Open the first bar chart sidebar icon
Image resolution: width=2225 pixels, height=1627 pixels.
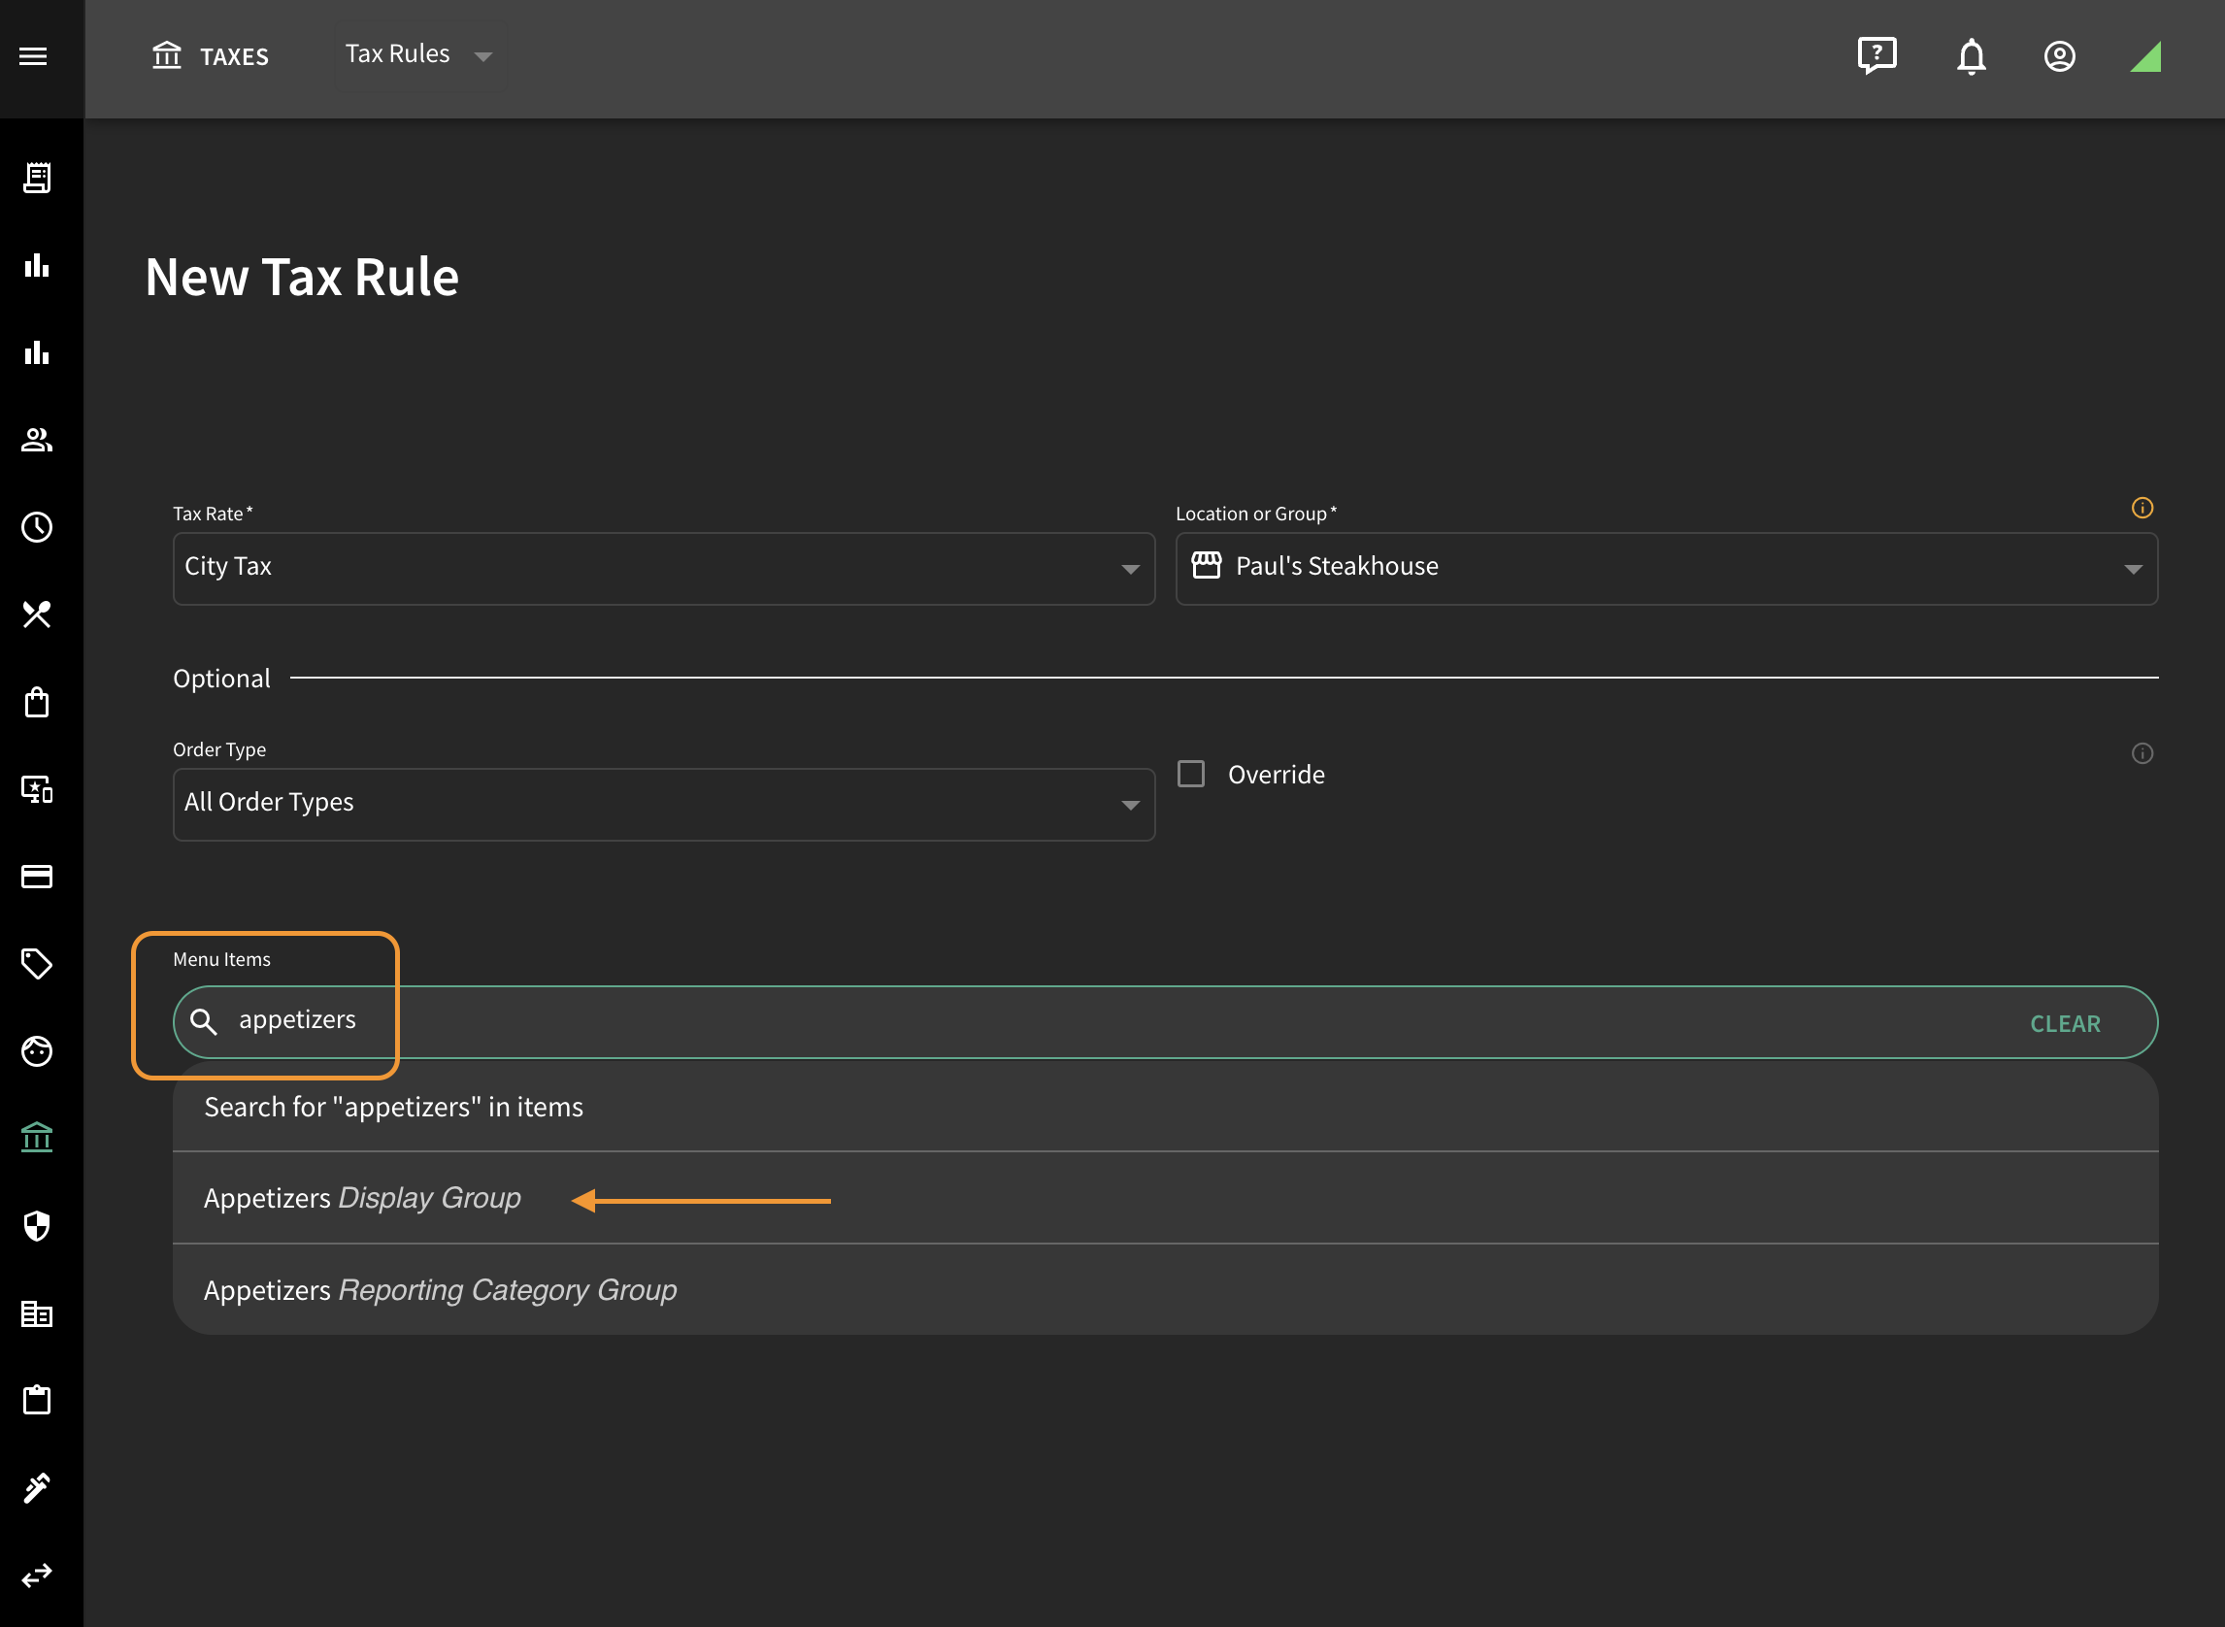click(37, 266)
